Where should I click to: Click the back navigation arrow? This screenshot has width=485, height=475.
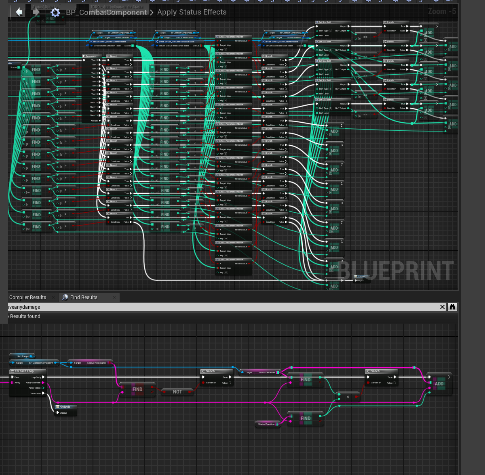[x=19, y=12]
